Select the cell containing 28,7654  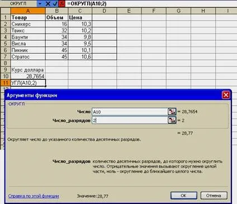28,76
